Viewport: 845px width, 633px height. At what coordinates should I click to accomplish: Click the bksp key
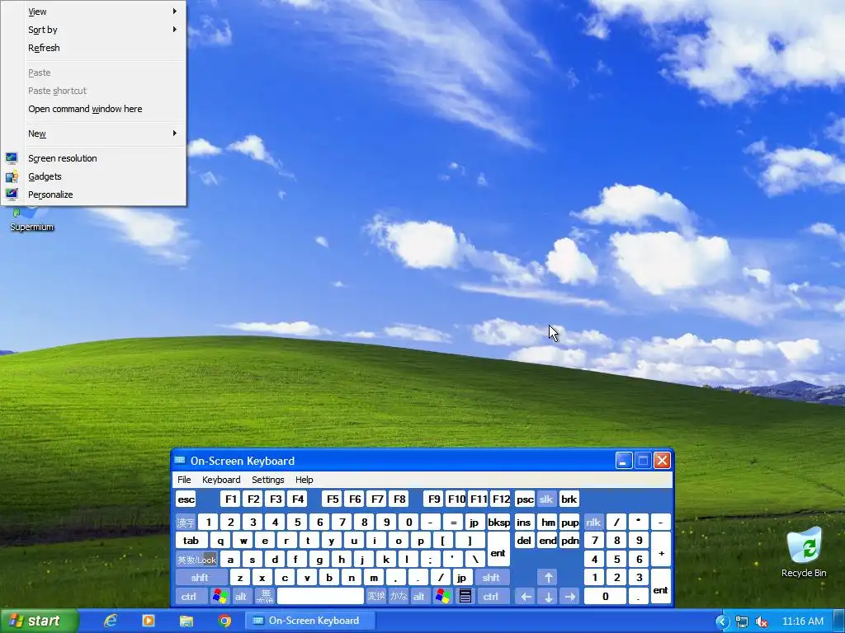pos(498,522)
